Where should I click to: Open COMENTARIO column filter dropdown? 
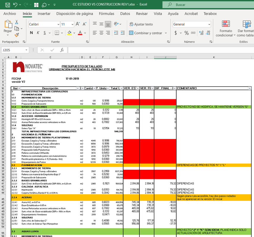tap(250, 88)
